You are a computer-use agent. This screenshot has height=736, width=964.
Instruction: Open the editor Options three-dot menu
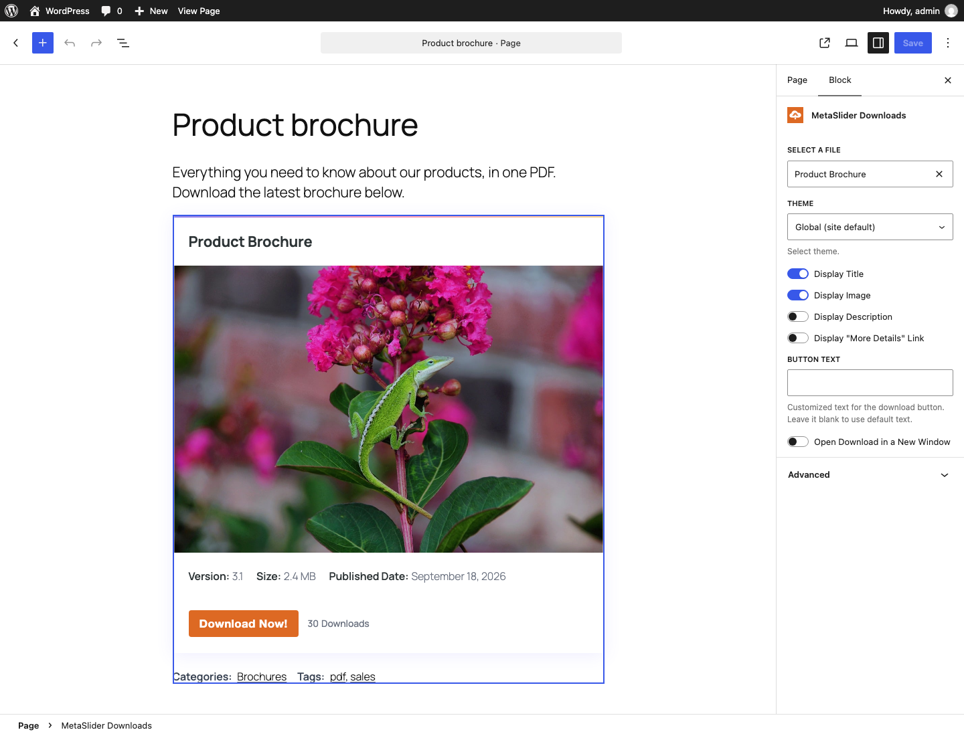(948, 43)
